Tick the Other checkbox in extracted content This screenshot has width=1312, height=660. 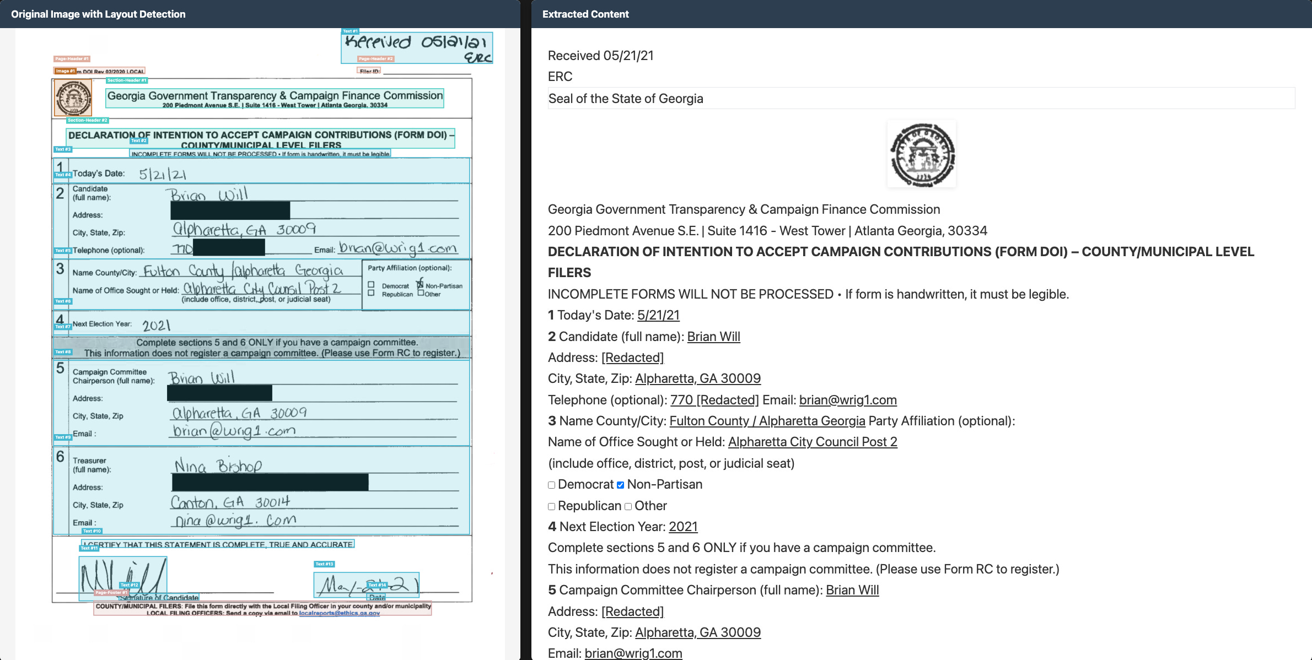[x=628, y=506]
